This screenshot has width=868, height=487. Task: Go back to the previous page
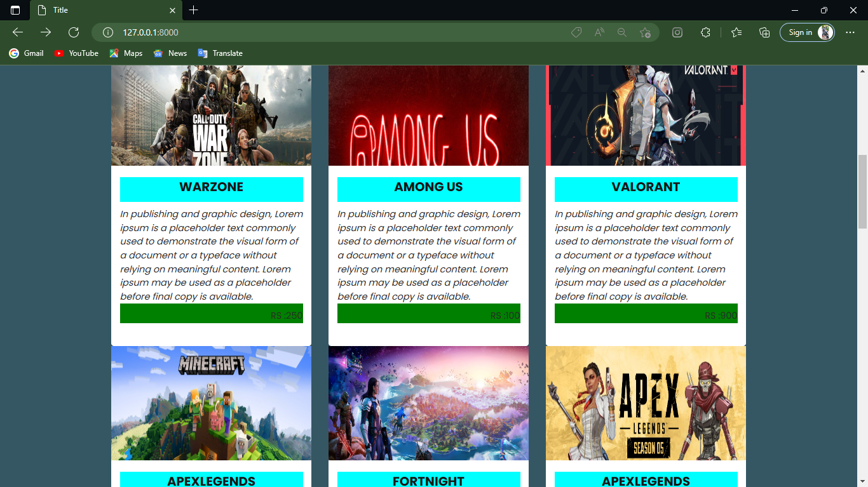(18, 32)
